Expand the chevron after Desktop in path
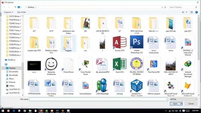This screenshot has width=201, height=113. tap(36, 7)
